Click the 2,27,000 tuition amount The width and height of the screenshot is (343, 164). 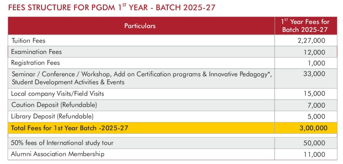click(311, 41)
